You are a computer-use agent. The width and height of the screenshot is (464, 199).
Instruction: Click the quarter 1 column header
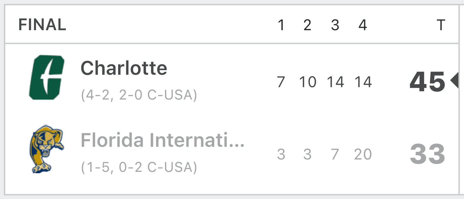point(281,25)
